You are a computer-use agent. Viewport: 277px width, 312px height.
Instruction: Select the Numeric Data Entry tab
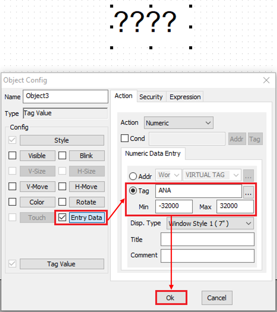tap(153, 154)
